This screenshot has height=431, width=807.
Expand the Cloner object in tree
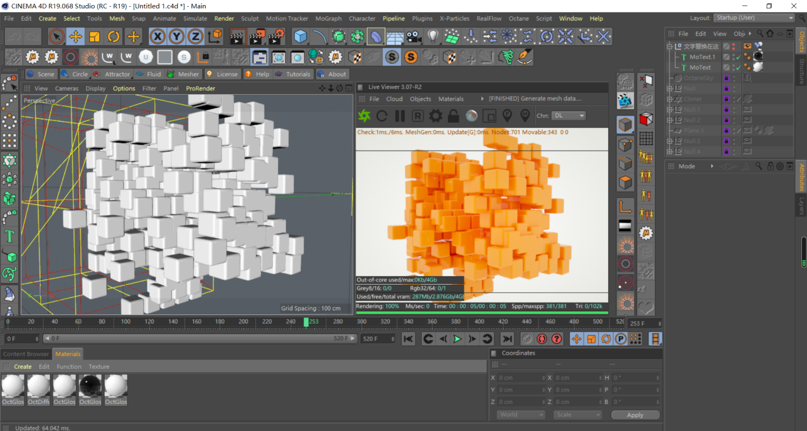coord(669,99)
